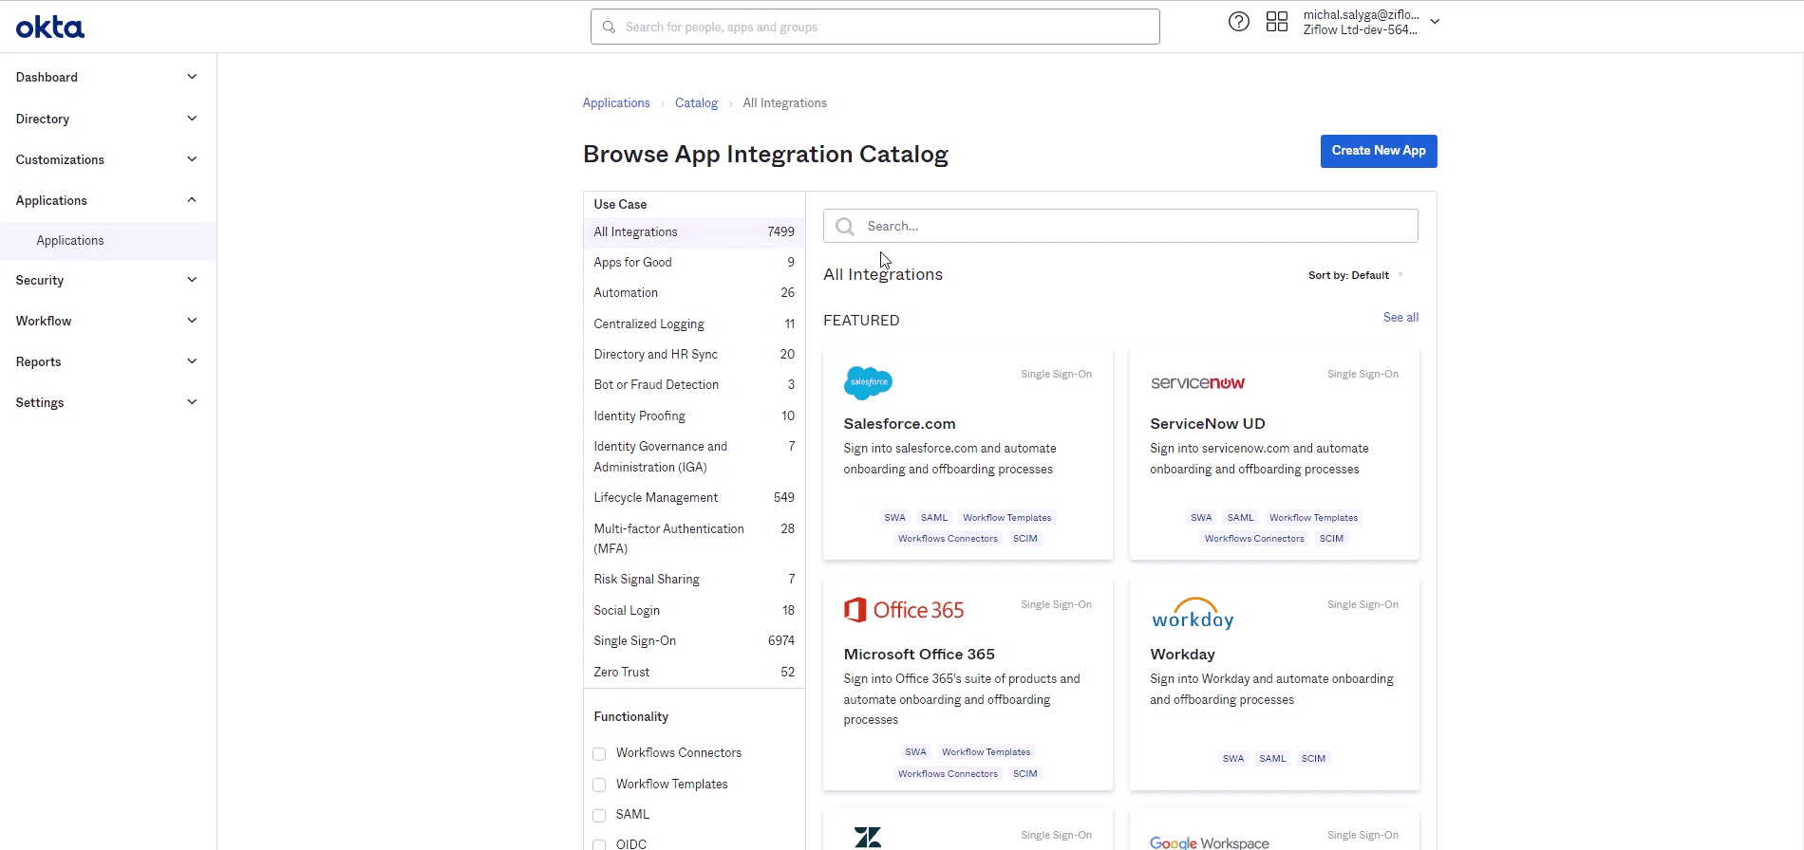
Task: Open the apps grid icon
Action: 1276,22
